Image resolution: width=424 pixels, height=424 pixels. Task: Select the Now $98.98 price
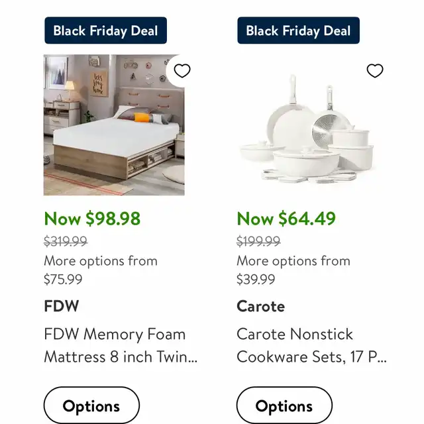(92, 219)
